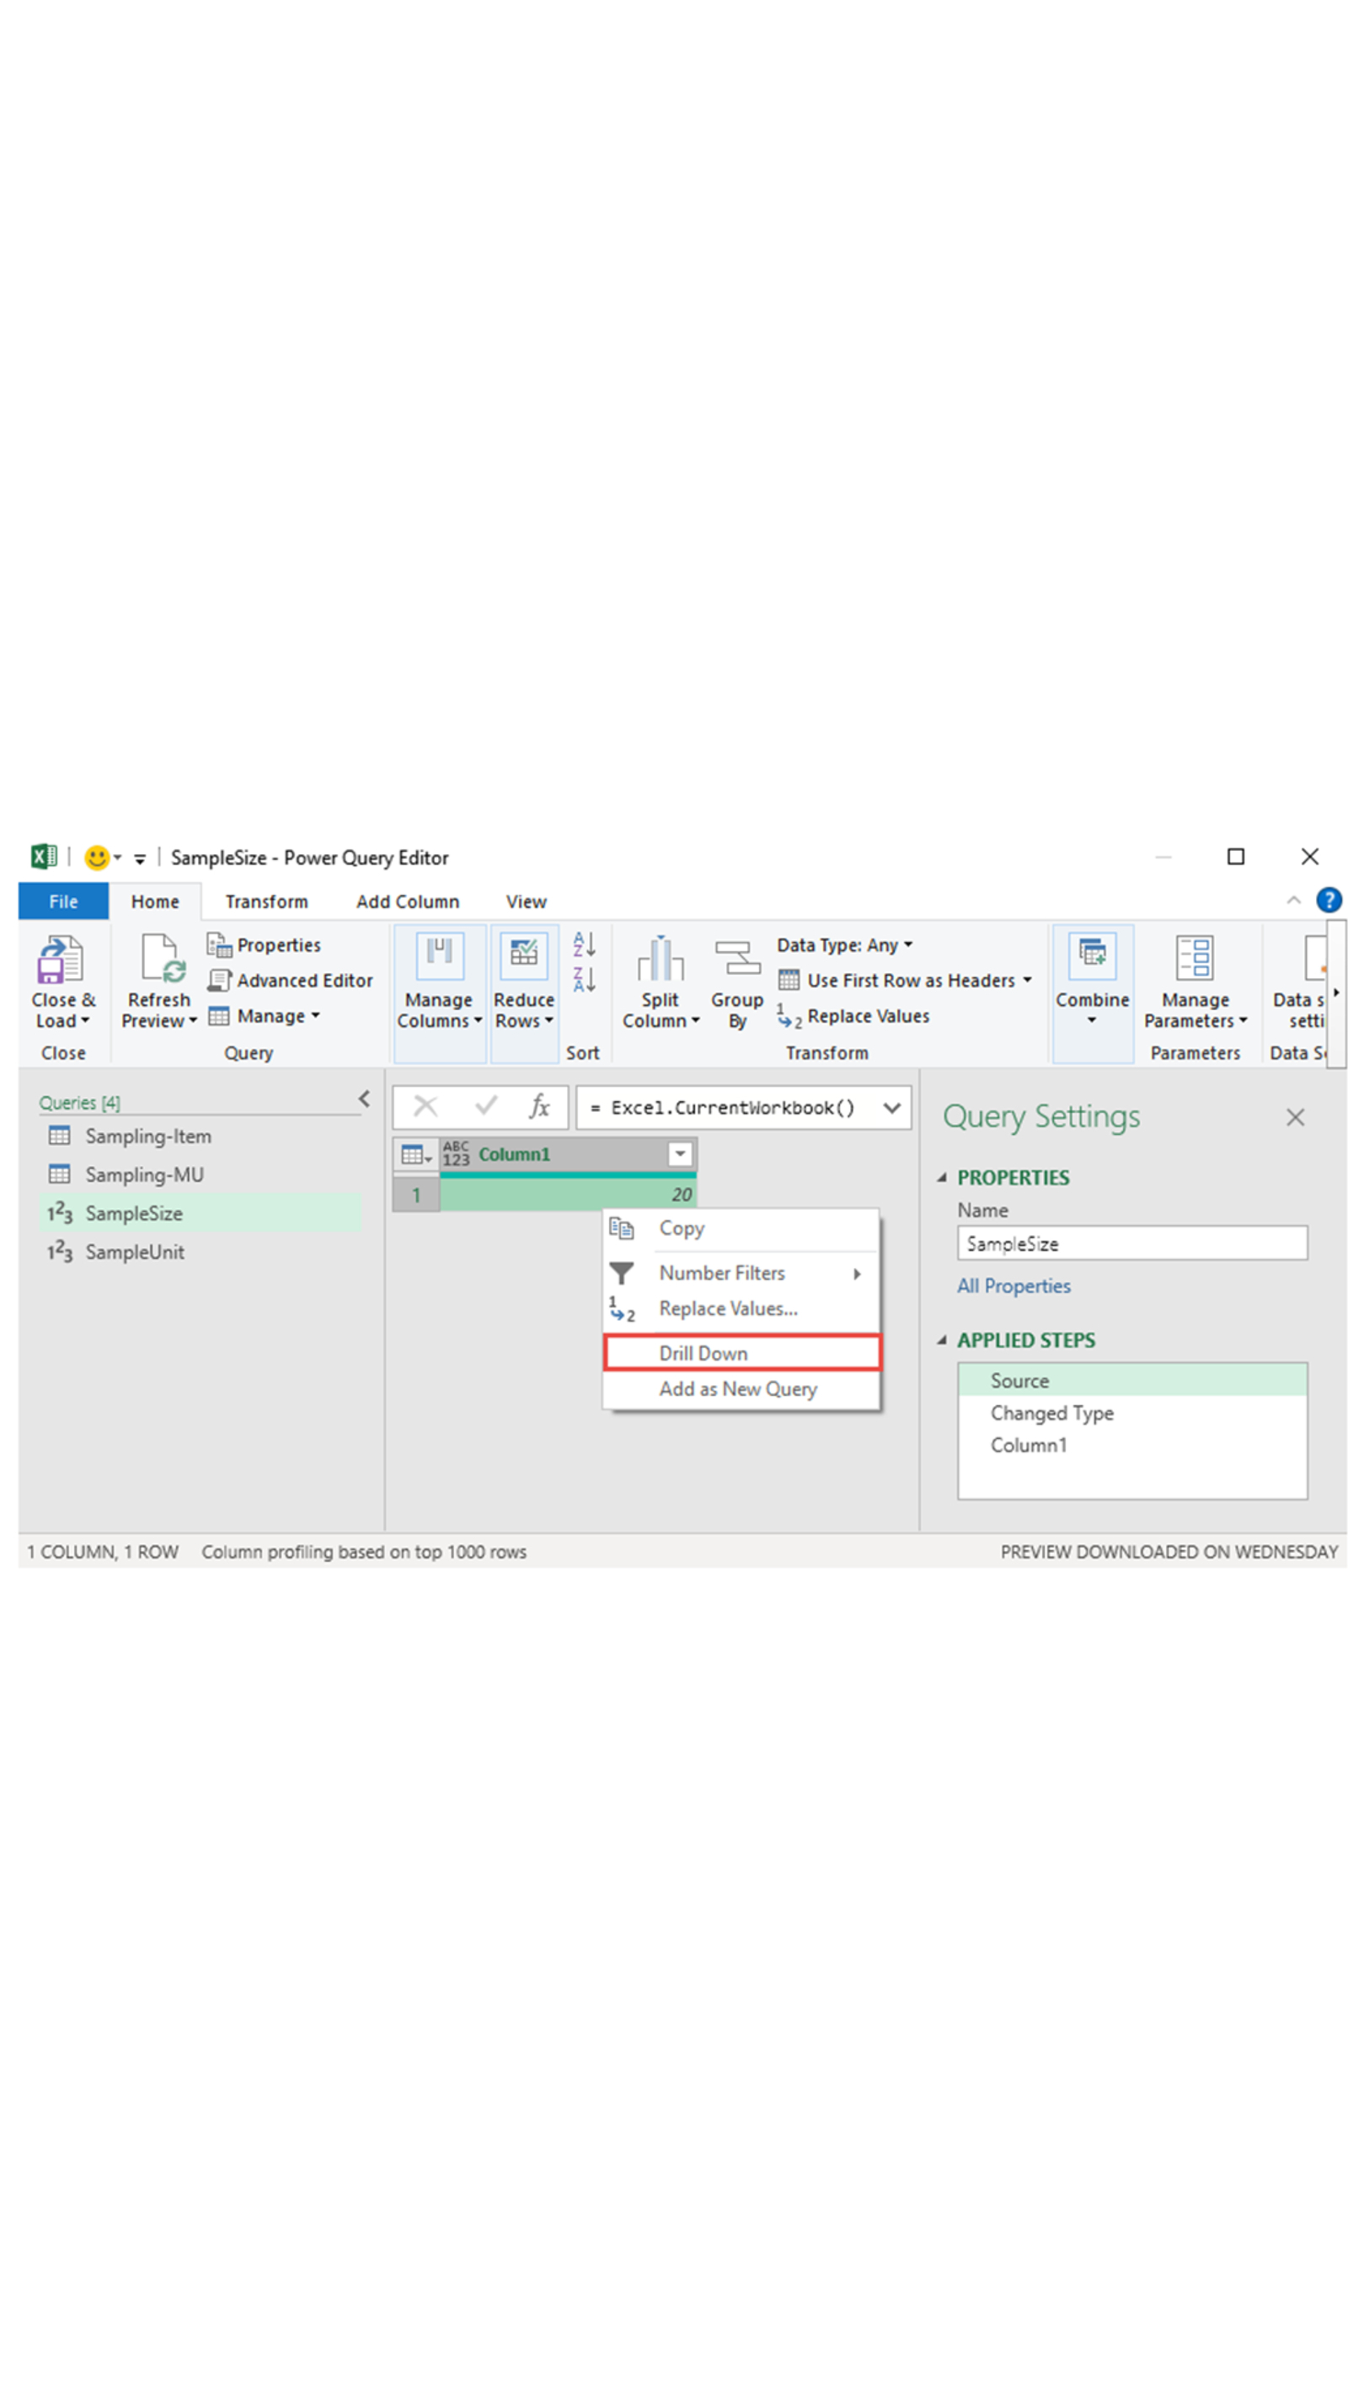1348x2396 pixels.
Task: Open the All Properties link
Action: 1013,1286
